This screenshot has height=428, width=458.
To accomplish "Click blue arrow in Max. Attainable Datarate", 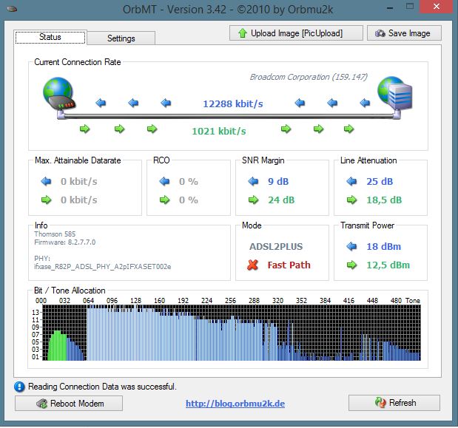I will click(x=46, y=181).
